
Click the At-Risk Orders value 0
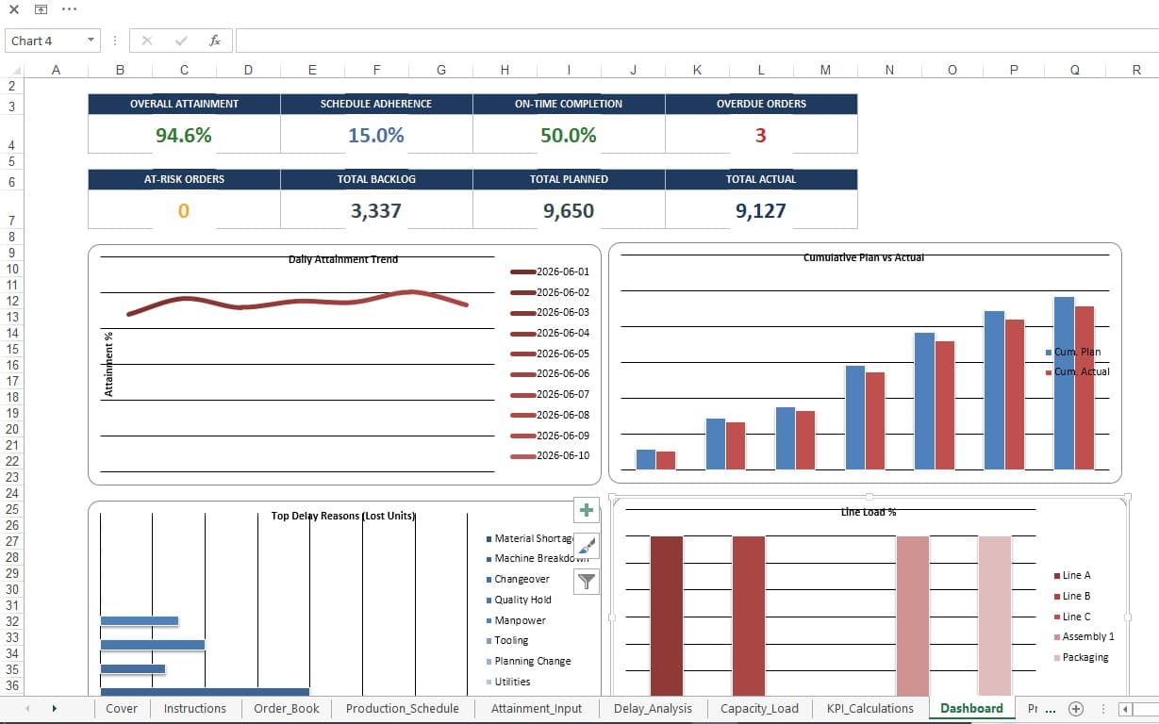184,210
